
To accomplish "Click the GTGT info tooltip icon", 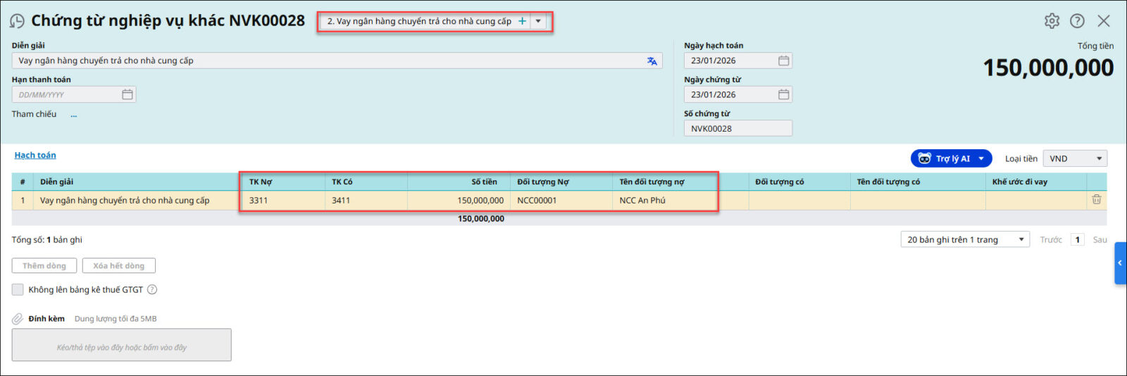I will coord(152,289).
